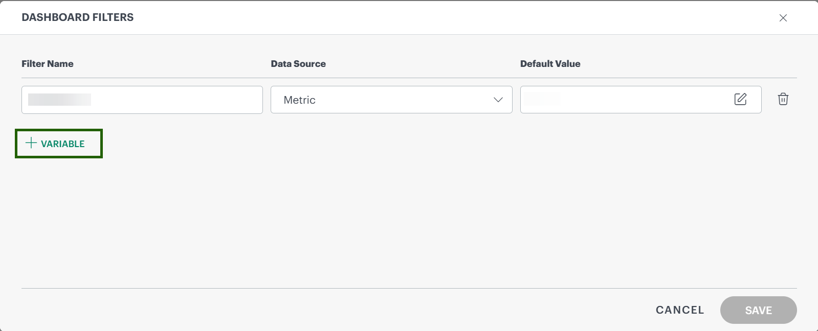The height and width of the screenshot is (331, 818).
Task: Click the edit pencil icon in Default Value
Action: pos(740,99)
